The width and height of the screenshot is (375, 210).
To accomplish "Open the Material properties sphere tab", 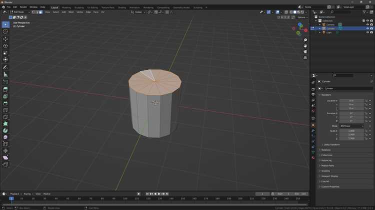I will pos(313,158).
